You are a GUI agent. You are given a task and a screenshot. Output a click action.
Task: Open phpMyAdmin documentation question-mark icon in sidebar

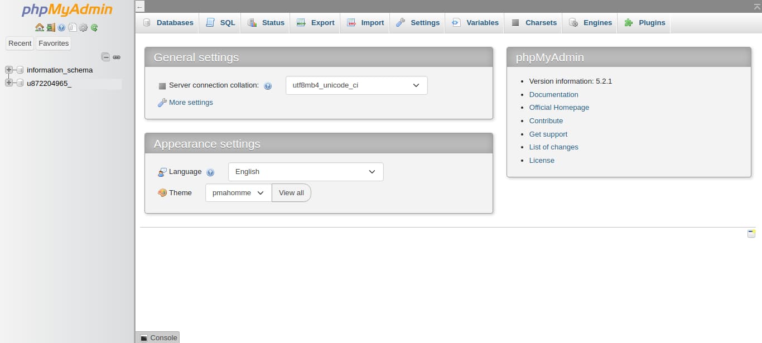coord(61,27)
